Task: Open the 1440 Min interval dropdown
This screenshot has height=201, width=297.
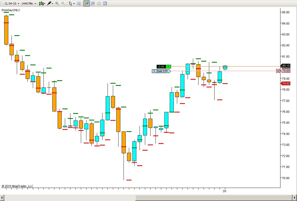Action: tap(29, 3)
